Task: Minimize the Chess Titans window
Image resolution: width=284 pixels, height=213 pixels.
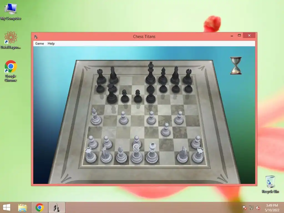Action: (x=232, y=35)
